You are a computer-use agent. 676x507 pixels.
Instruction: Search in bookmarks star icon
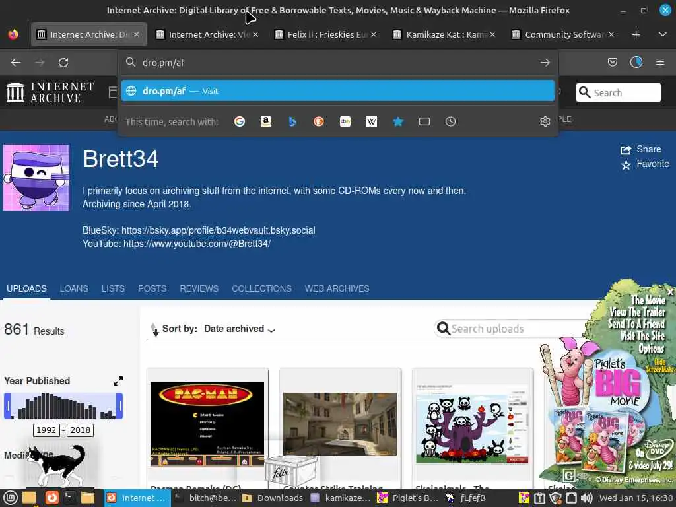(x=398, y=121)
